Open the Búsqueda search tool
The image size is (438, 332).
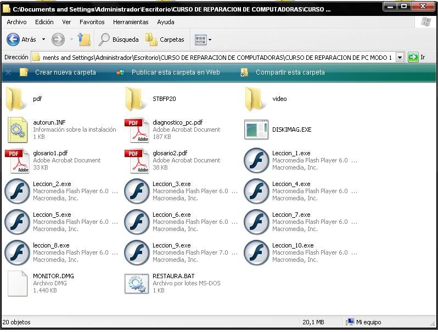click(119, 40)
